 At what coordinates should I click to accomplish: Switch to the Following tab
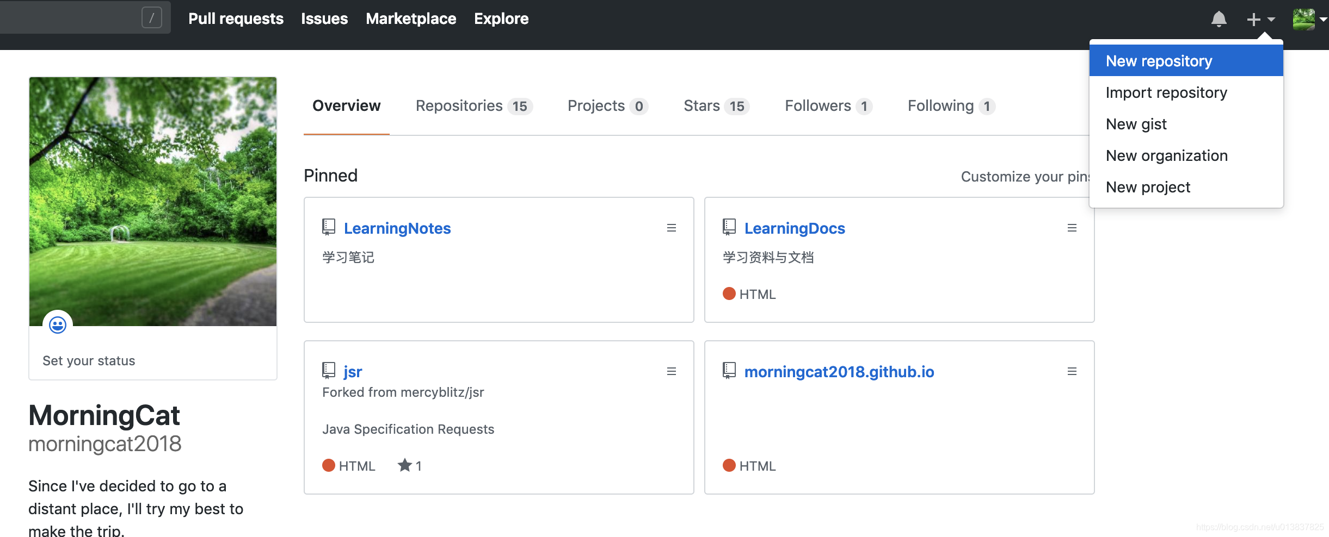click(x=952, y=106)
